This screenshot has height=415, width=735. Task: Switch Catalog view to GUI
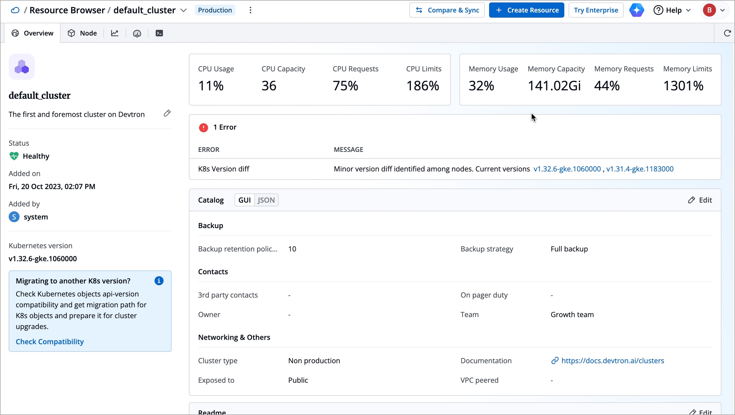coord(244,200)
